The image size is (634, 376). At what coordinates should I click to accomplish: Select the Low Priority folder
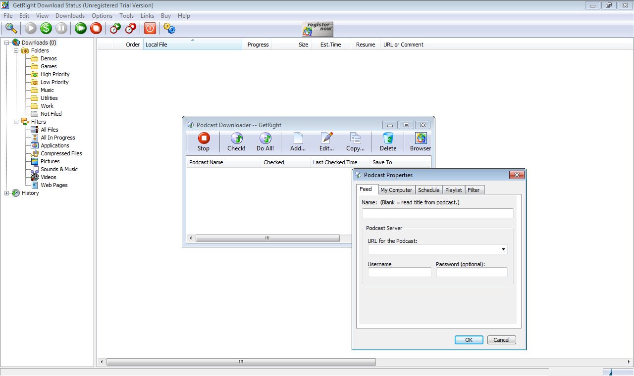[x=54, y=82]
